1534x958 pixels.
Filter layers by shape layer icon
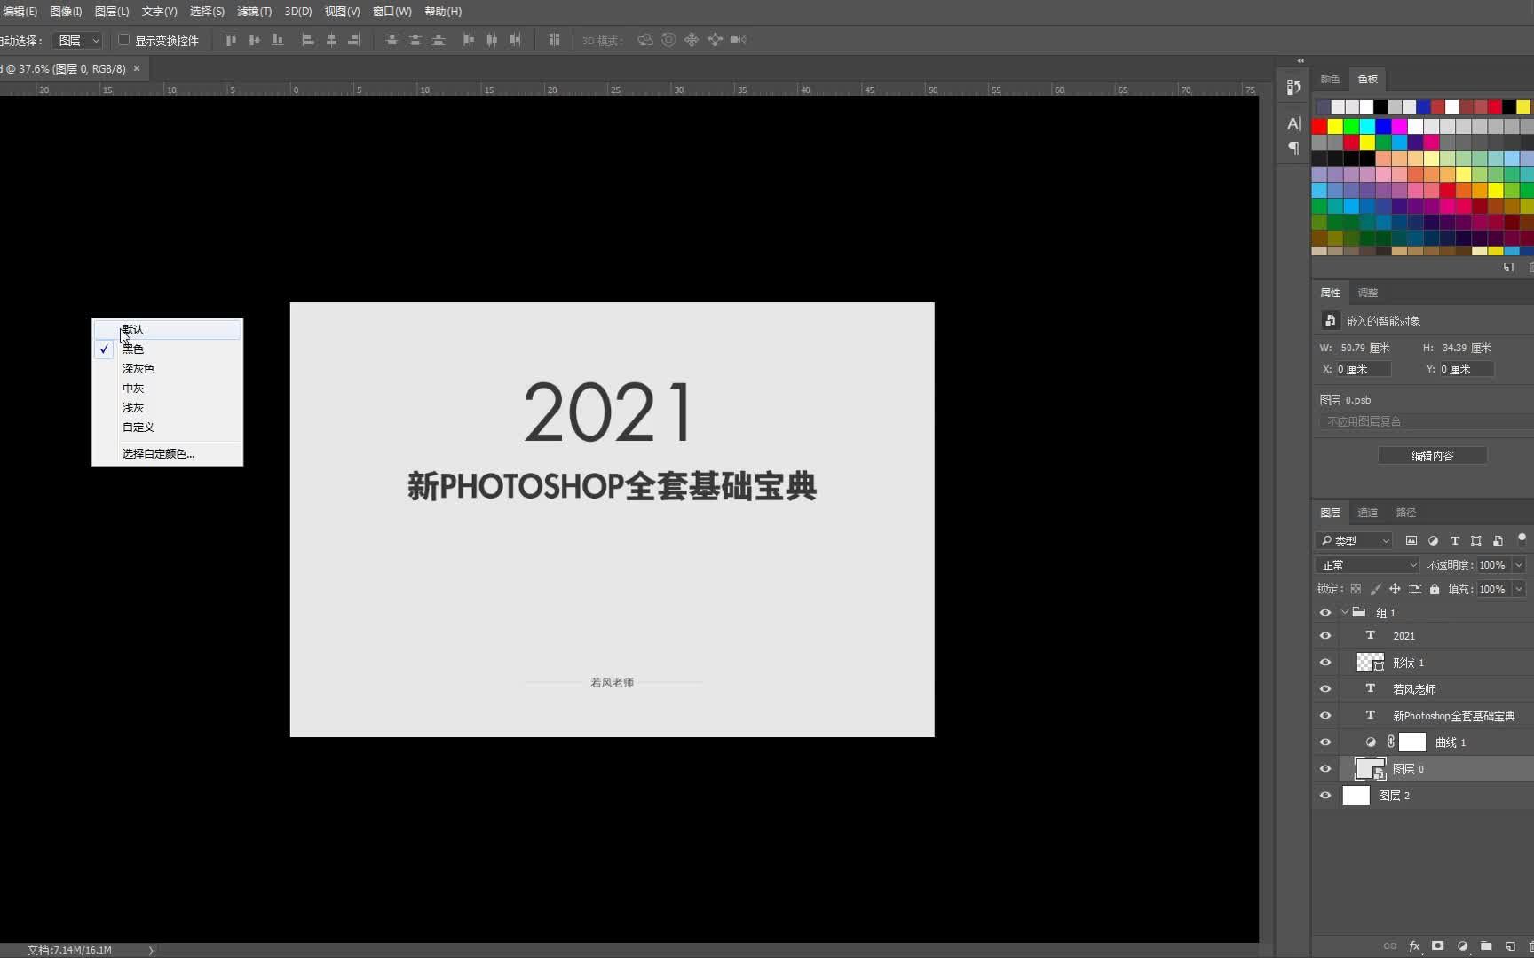(1475, 540)
